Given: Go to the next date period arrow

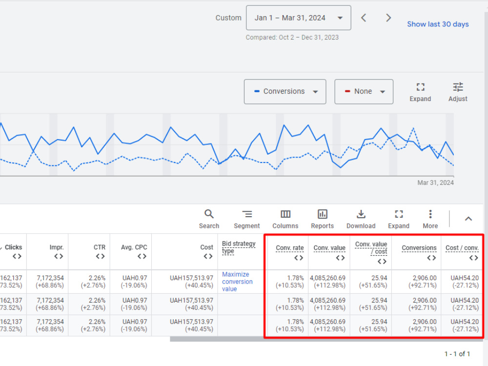Looking at the screenshot, I should 388,18.
